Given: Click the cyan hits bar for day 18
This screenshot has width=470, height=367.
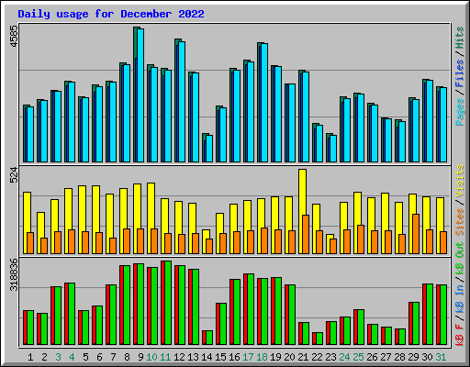Looking at the screenshot, I should click(x=264, y=103).
